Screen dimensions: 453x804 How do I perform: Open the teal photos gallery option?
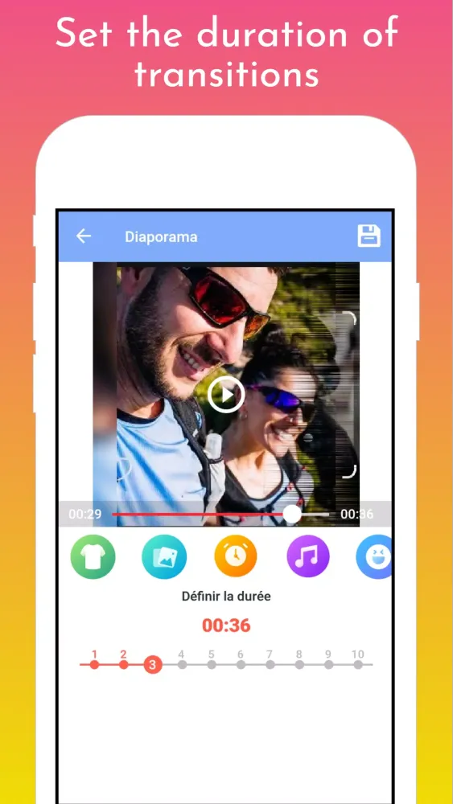(x=164, y=557)
